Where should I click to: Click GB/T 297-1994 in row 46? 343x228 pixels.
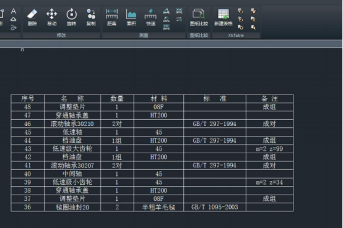coord(215,124)
